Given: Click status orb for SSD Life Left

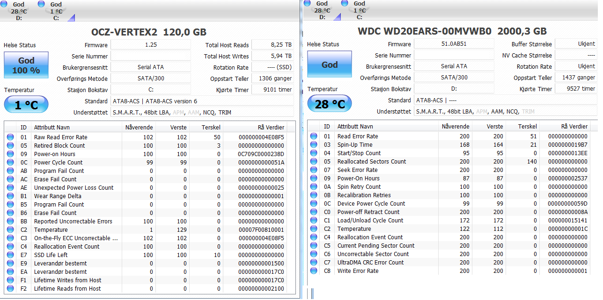Looking at the screenshot, I should (x=10, y=255).
